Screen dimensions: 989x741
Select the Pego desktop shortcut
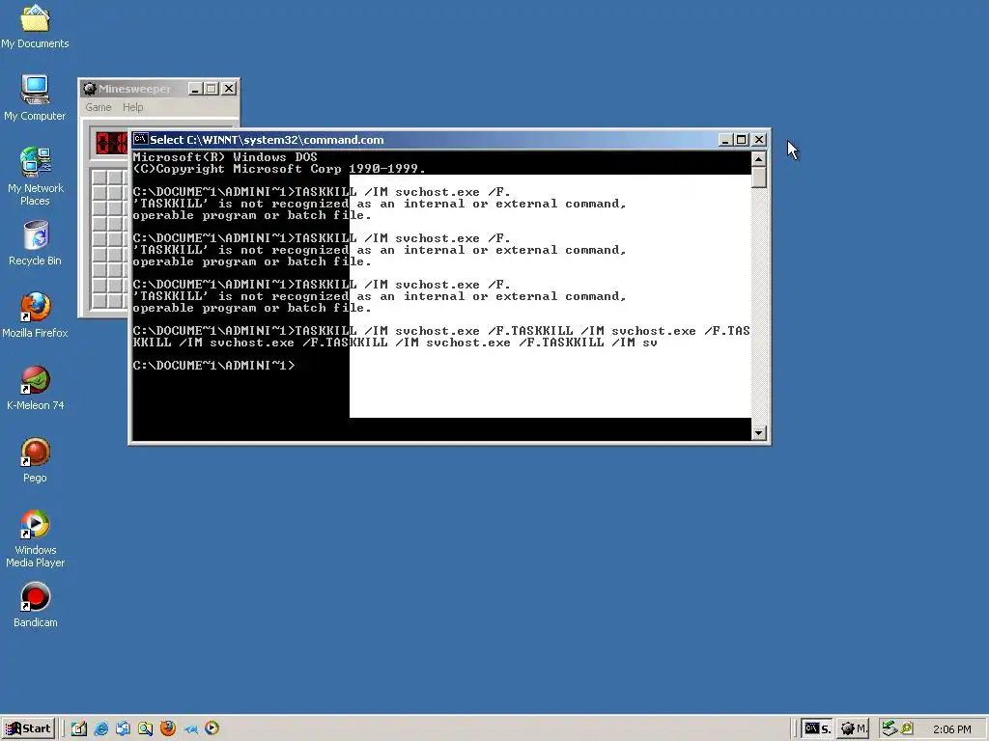pyautogui.click(x=35, y=460)
